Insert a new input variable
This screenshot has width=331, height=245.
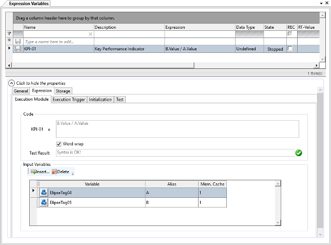[40, 172]
